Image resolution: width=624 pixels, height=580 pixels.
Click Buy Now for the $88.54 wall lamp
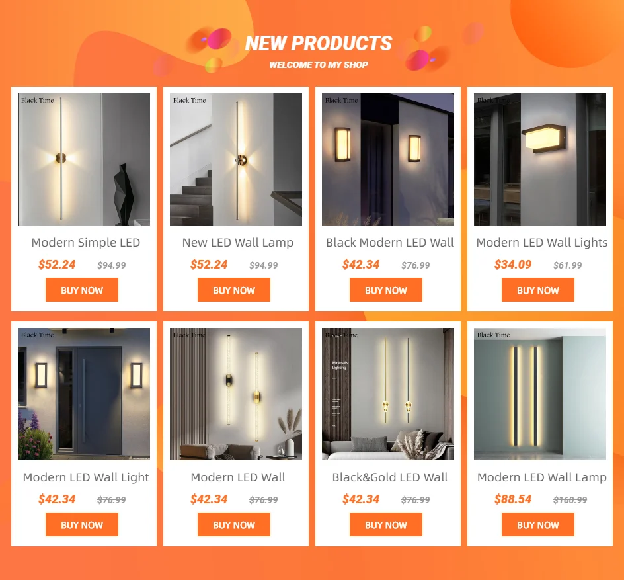(x=538, y=524)
